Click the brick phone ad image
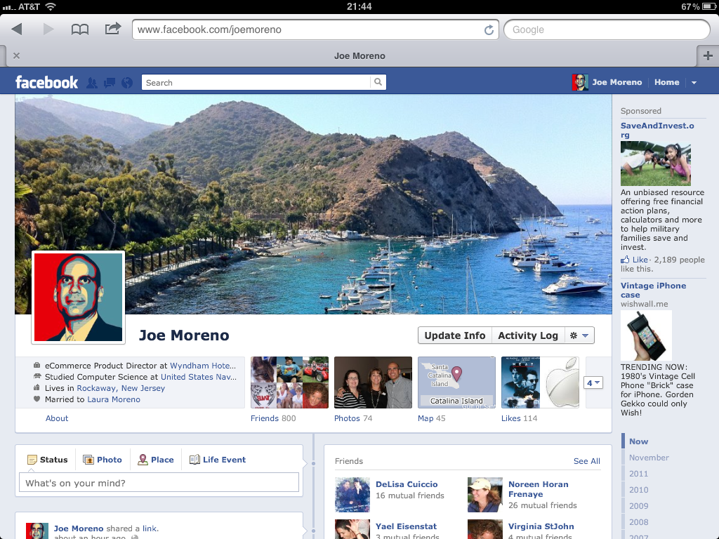The width and height of the screenshot is (719, 539). coord(646,335)
